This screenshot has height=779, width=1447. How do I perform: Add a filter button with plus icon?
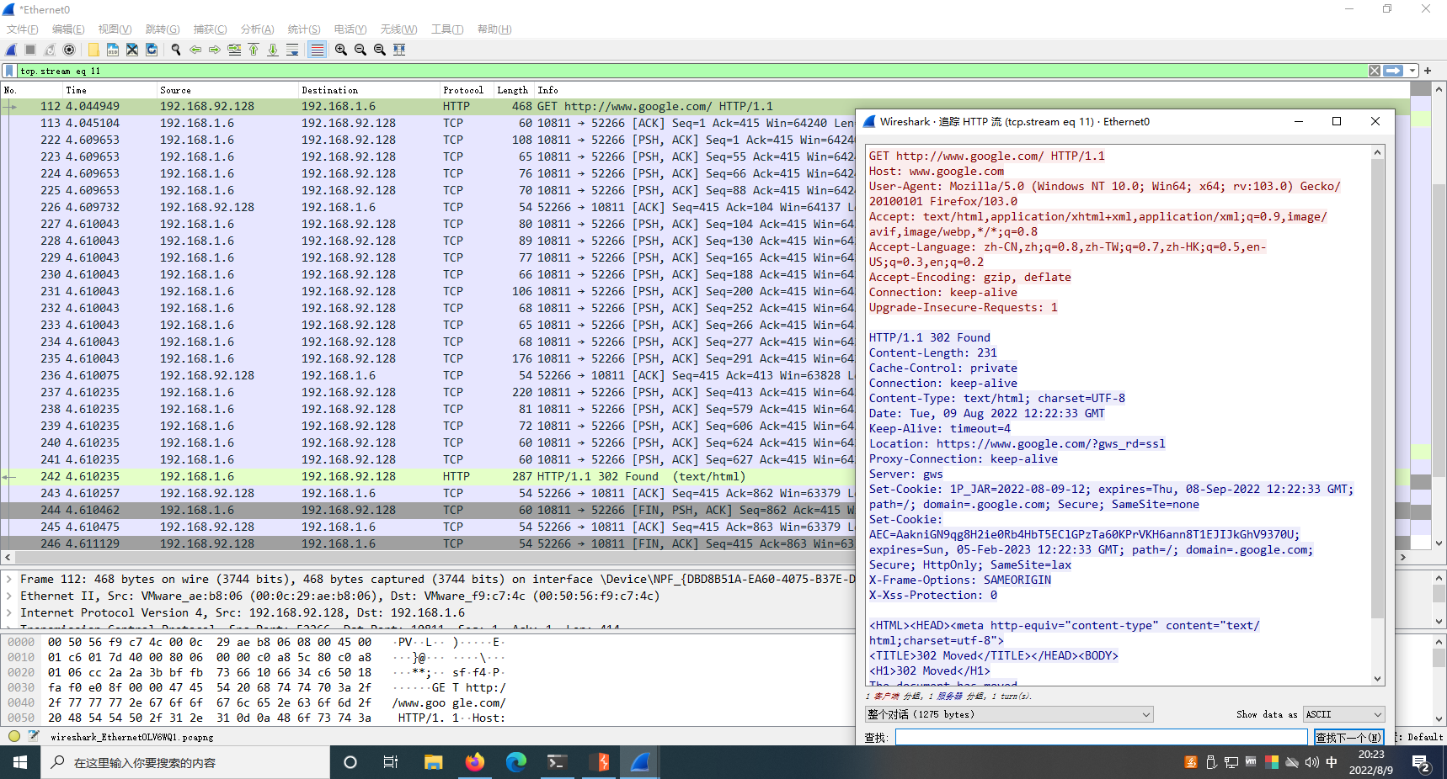tap(1428, 71)
